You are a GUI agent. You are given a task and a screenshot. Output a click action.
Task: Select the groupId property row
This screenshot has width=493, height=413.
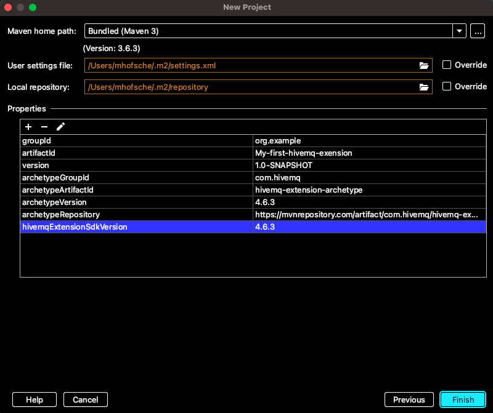pyautogui.click(x=137, y=140)
